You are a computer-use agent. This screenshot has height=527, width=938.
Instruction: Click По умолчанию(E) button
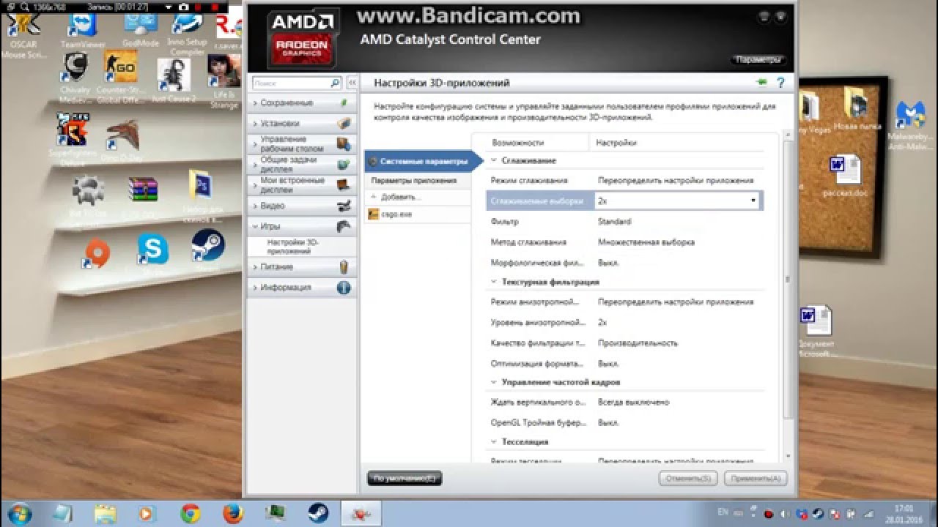[405, 479]
